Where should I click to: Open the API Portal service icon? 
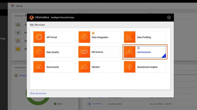point(39,37)
